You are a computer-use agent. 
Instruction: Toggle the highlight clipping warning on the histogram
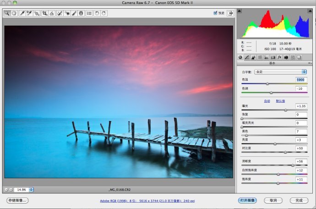coord(310,11)
